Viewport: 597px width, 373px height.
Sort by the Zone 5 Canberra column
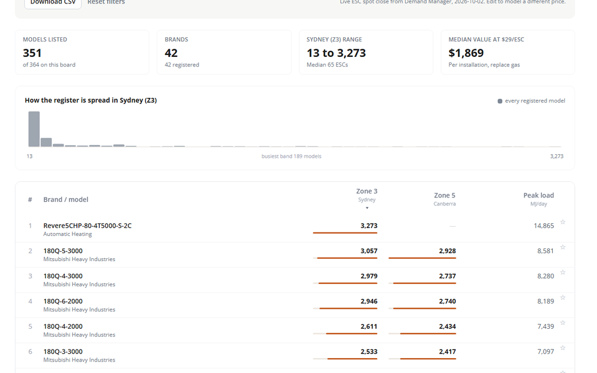[x=445, y=199]
